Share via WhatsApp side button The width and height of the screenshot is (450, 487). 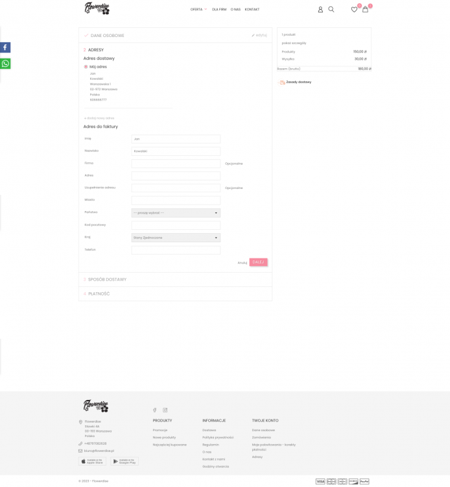[x=5, y=64]
